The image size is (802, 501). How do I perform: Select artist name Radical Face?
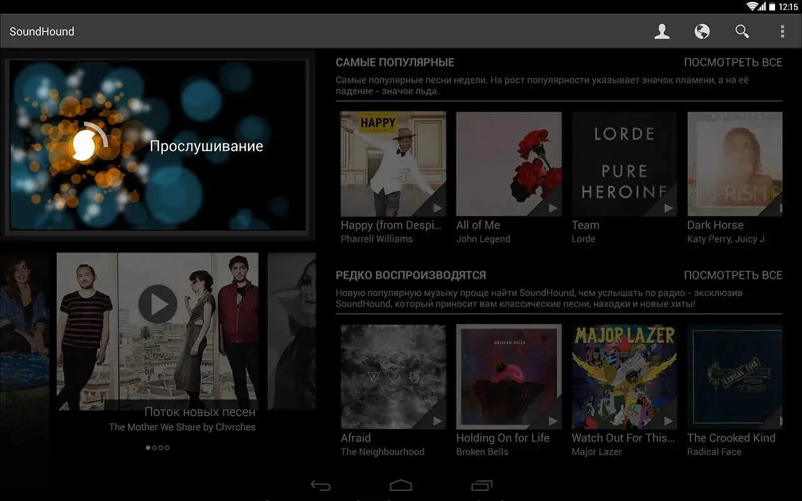tap(714, 452)
